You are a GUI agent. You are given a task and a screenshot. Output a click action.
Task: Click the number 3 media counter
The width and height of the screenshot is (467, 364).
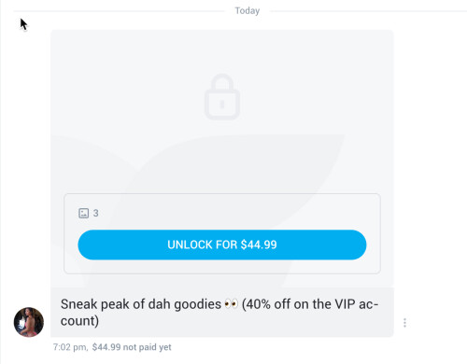(96, 213)
